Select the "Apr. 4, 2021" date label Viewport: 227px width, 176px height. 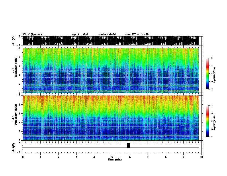(x=80, y=35)
